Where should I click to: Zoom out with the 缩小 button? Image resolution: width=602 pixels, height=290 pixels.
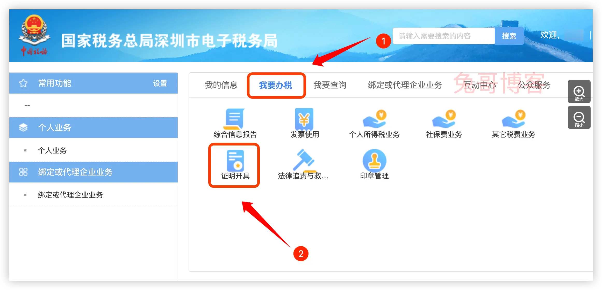tap(579, 117)
